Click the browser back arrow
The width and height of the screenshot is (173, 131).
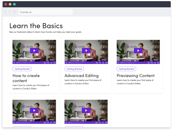(x=6, y=12)
